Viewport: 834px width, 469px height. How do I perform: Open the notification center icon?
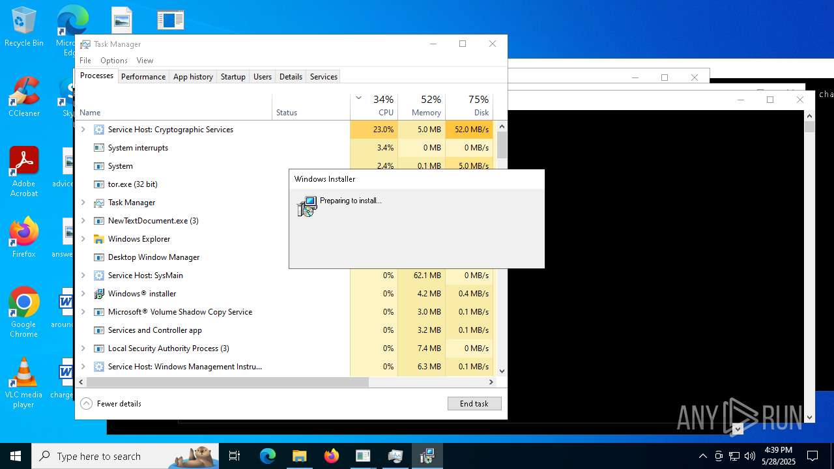click(812, 456)
